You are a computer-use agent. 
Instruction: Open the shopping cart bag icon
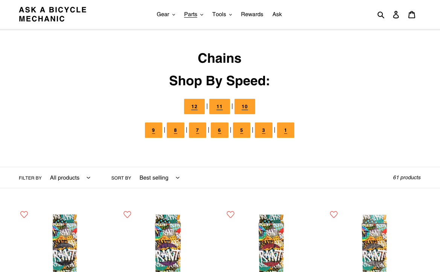pyautogui.click(x=412, y=15)
